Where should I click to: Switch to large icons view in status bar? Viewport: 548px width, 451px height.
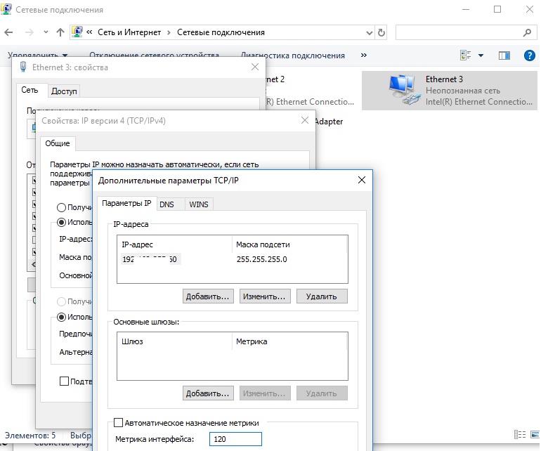pos(535,434)
